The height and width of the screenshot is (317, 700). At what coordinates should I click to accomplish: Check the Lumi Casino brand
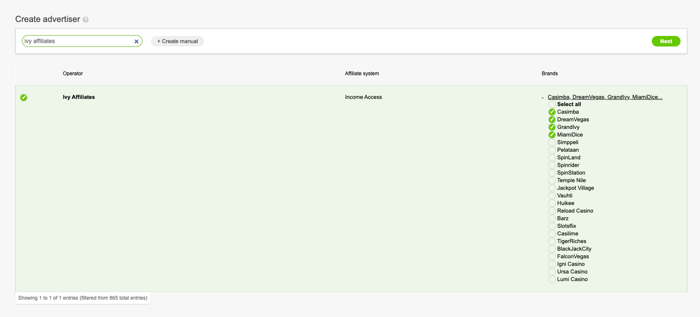(552, 279)
